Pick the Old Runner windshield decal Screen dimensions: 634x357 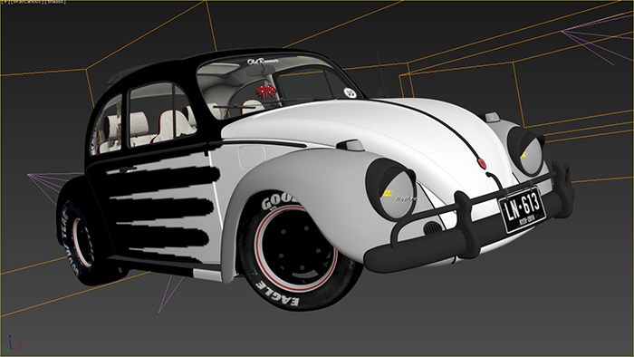263,62
